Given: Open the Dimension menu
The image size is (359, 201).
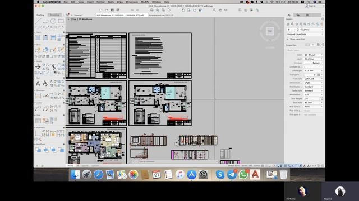Looking at the screenshot, I should tap(132, 2).
